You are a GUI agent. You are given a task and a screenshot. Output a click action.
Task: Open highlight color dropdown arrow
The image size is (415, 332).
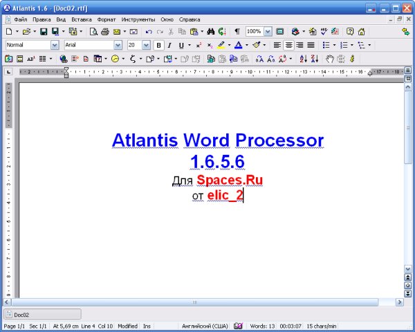tap(229, 45)
